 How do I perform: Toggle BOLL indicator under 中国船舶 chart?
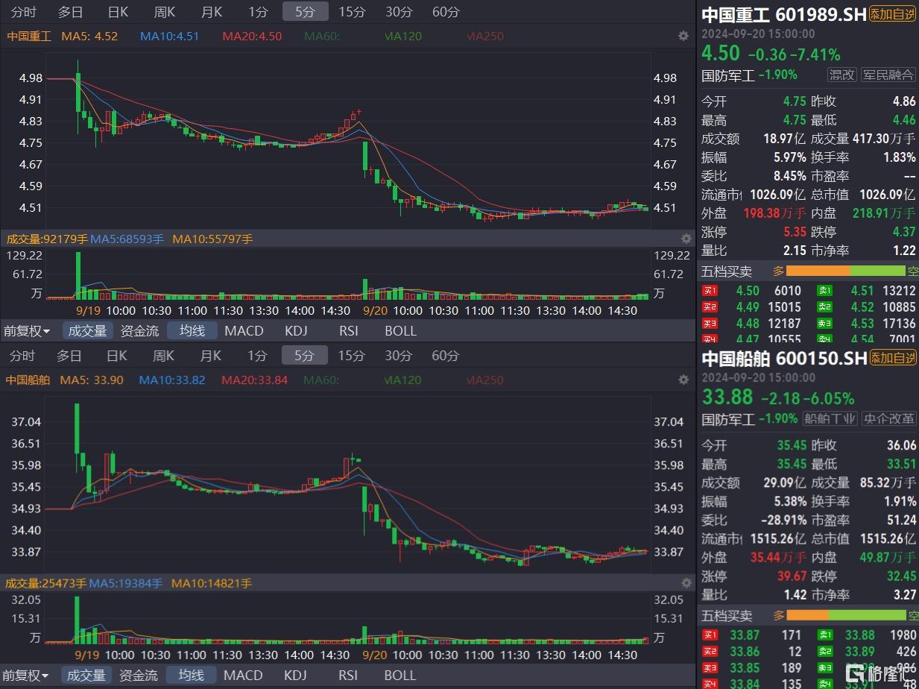[x=400, y=676]
